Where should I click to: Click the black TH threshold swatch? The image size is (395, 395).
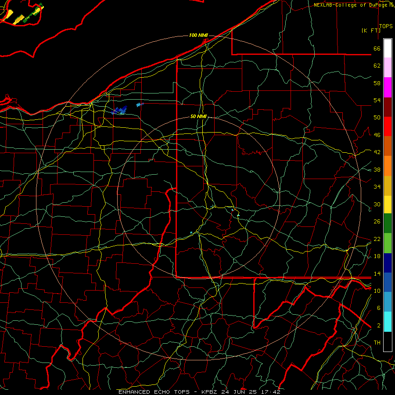[x=388, y=341]
